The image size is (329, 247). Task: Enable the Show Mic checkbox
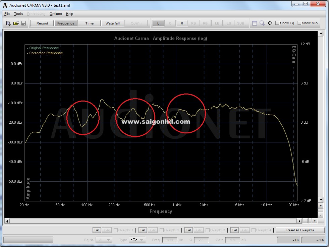point(299,23)
